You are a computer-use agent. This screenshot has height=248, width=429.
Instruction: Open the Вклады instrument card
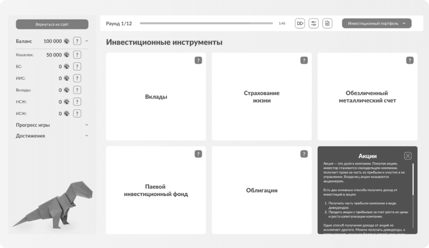(x=156, y=97)
